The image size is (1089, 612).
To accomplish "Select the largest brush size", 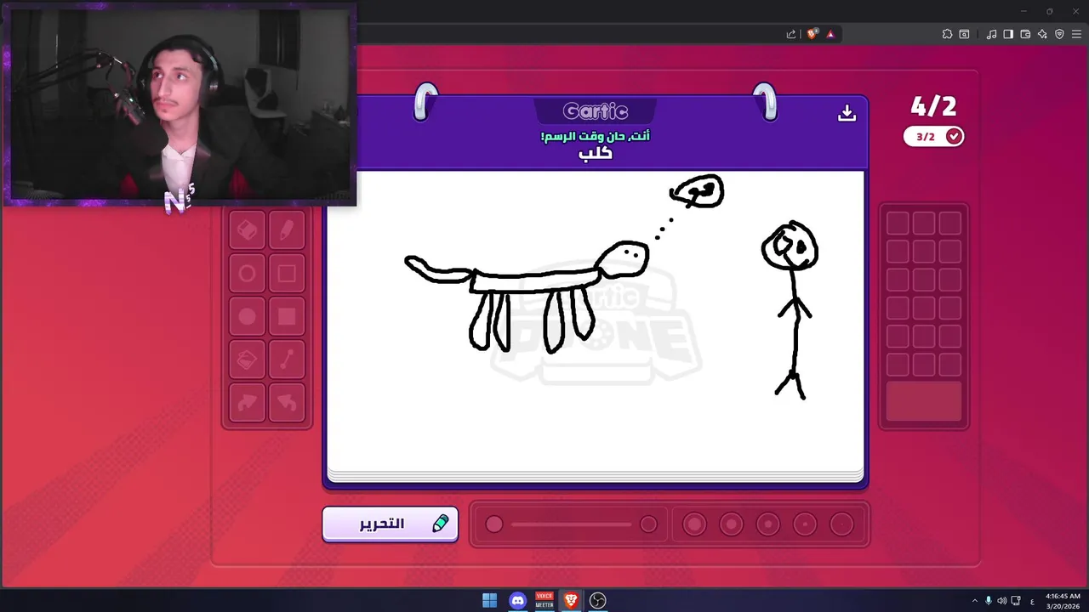I will click(694, 524).
